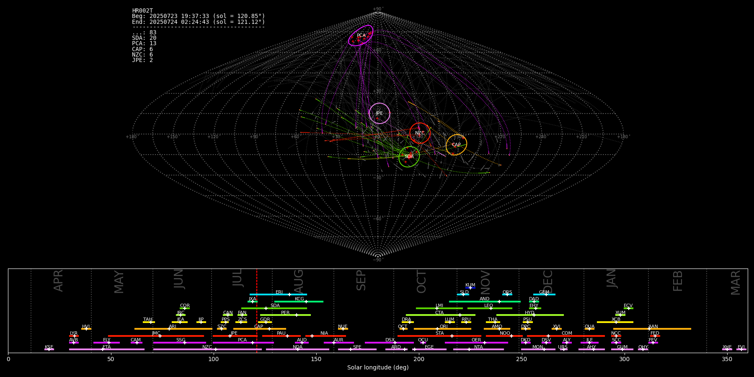Click the HYD shower label in timeline
This screenshot has height=377, width=754.
530,312
